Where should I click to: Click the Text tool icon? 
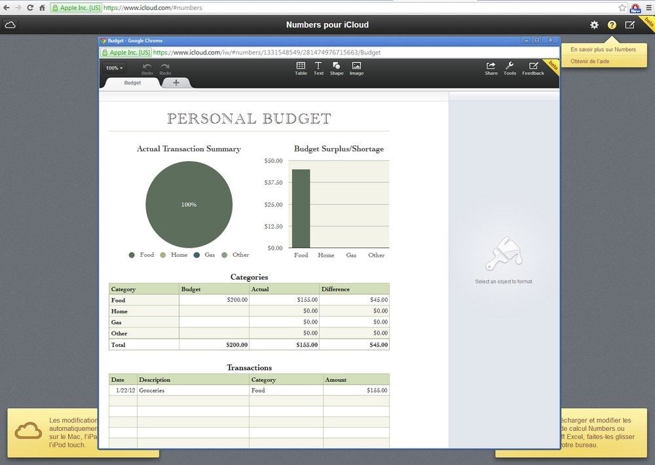coord(318,68)
